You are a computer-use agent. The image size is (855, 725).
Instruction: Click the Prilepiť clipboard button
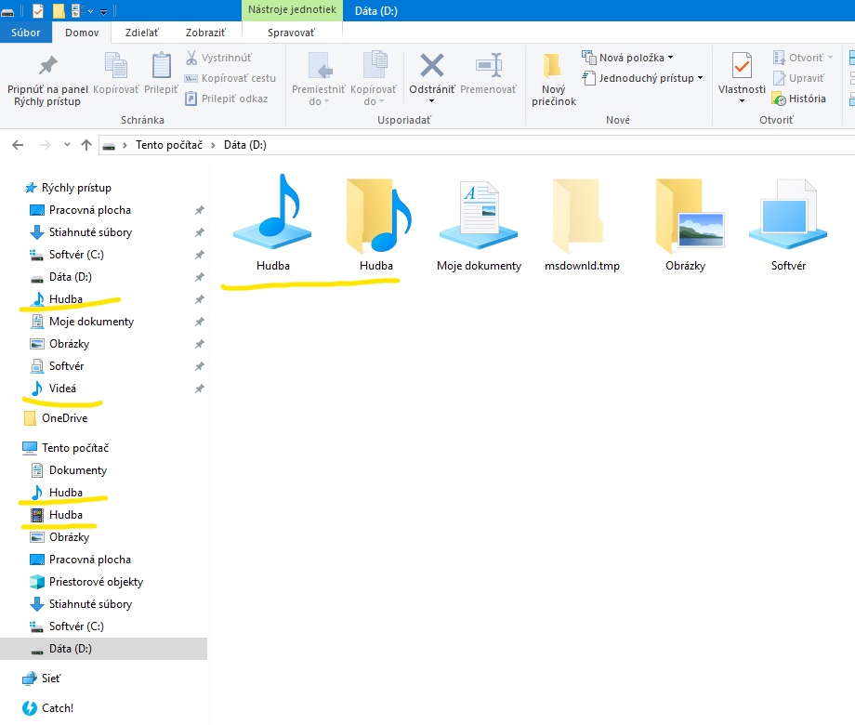click(161, 73)
